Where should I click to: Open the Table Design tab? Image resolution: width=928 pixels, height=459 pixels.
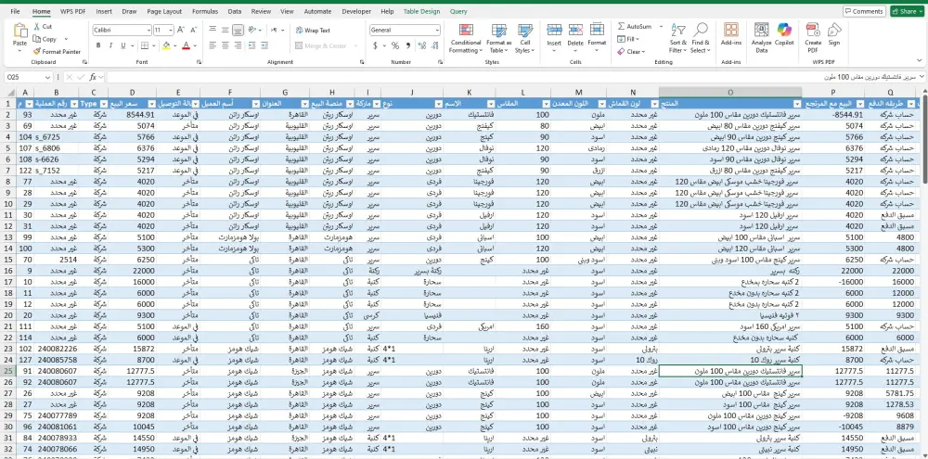pos(421,11)
